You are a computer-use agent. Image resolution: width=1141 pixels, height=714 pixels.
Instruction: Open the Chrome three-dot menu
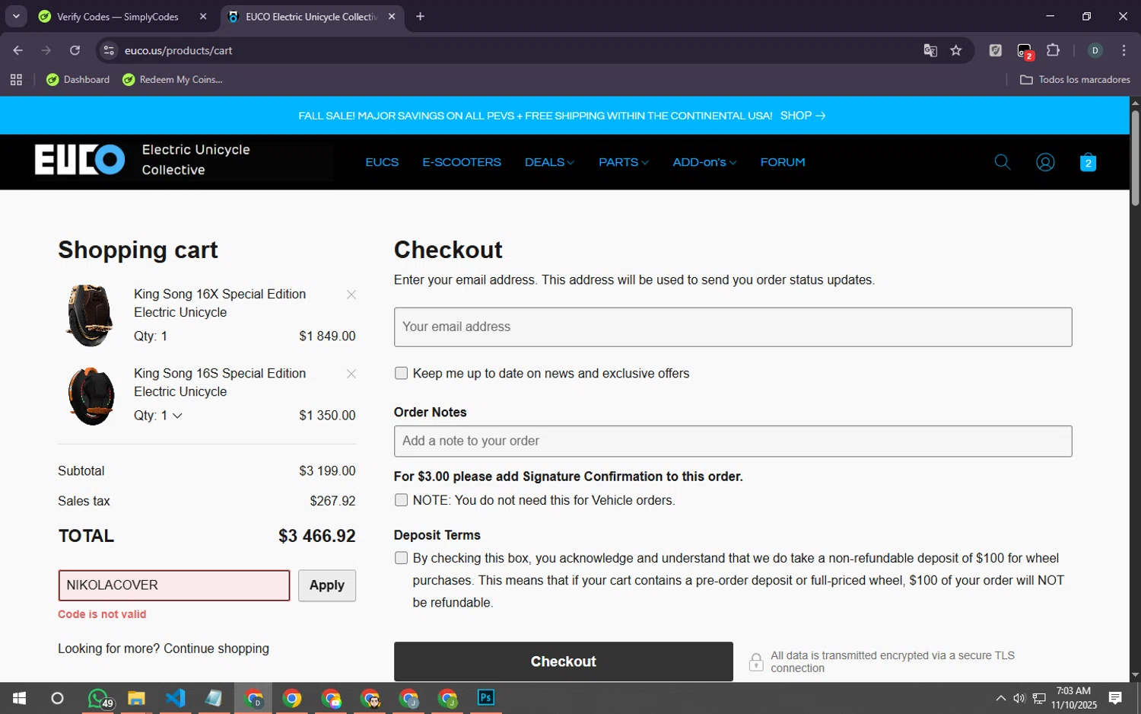tap(1124, 50)
